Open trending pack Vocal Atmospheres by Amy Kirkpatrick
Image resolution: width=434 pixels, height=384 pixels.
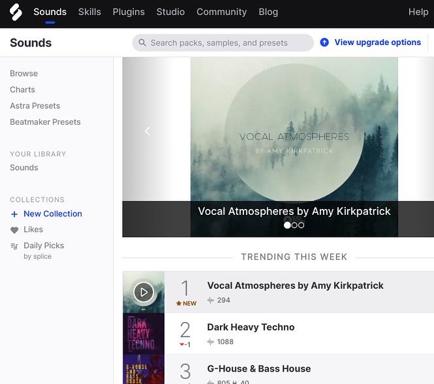(296, 285)
